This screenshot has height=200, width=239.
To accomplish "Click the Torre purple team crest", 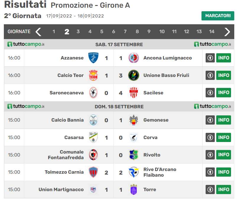I will pyautogui.click(x=134, y=190).
